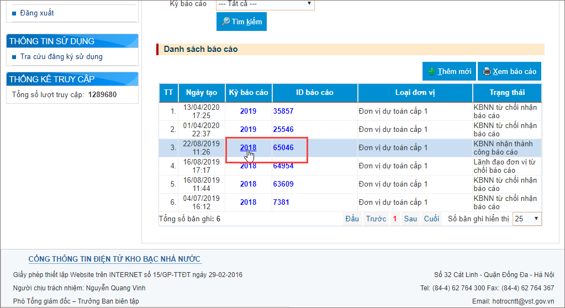
Task: Go to next page with Sau
Action: tap(410, 219)
